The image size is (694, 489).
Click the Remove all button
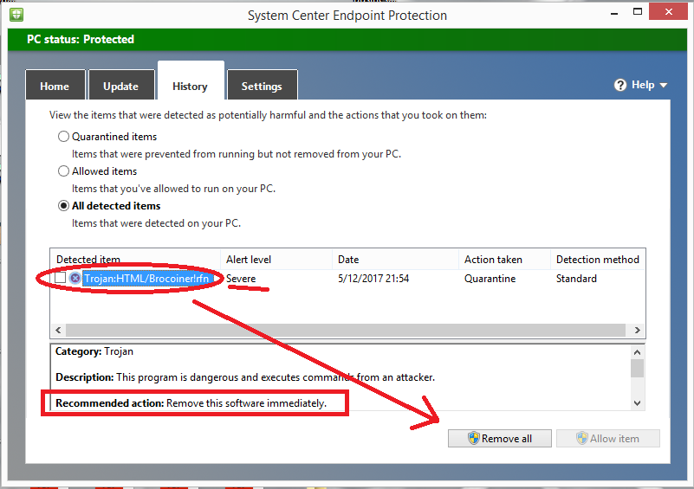click(500, 438)
